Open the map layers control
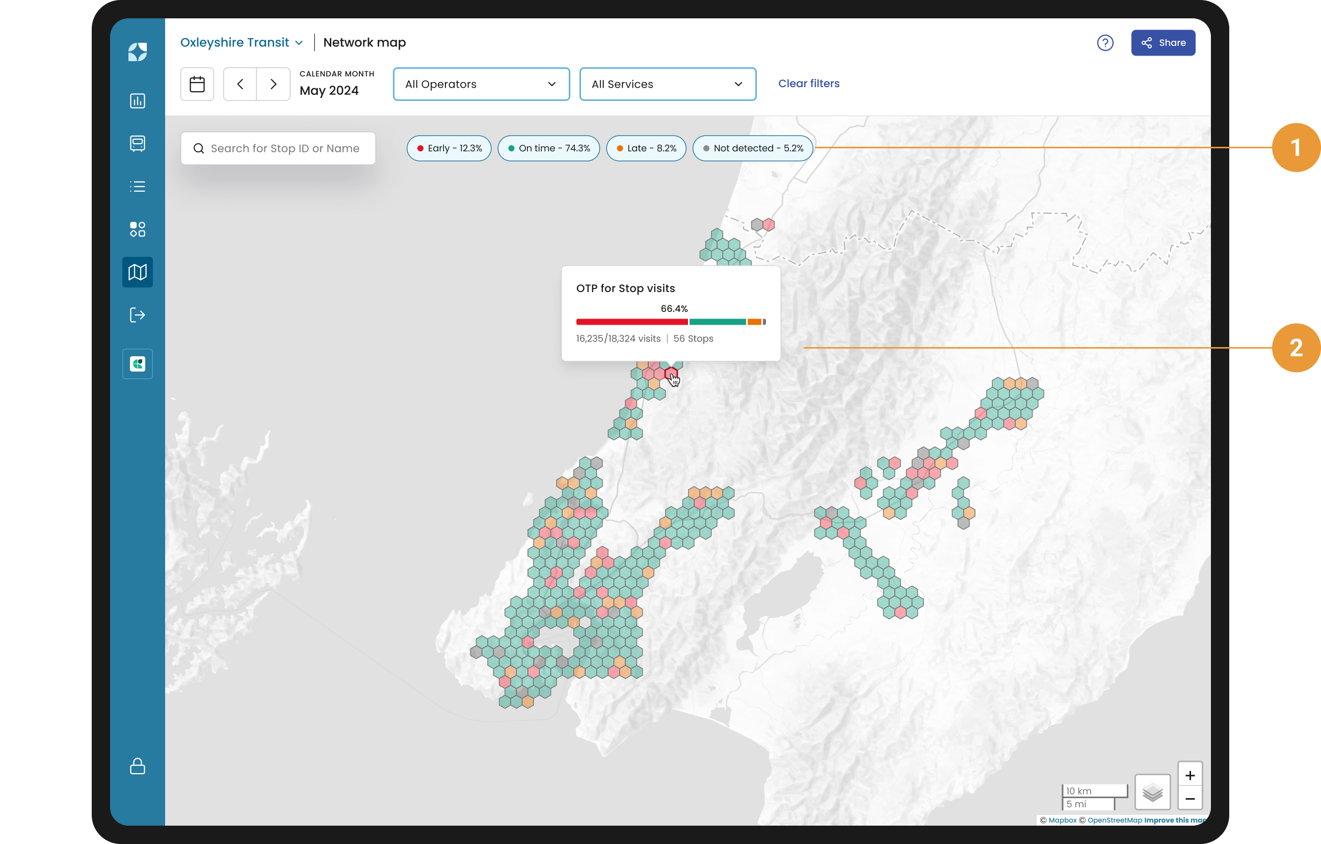The height and width of the screenshot is (844, 1321). point(1153,792)
